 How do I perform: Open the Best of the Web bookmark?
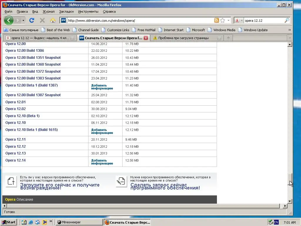pyautogui.click(x=56, y=30)
